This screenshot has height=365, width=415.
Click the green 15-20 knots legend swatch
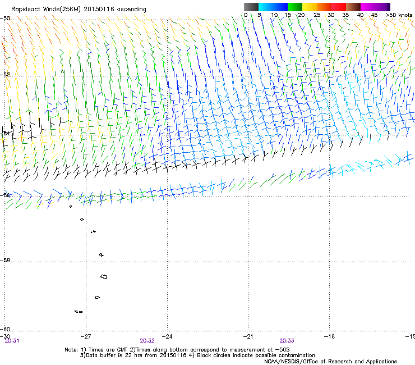click(x=295, y=7)
